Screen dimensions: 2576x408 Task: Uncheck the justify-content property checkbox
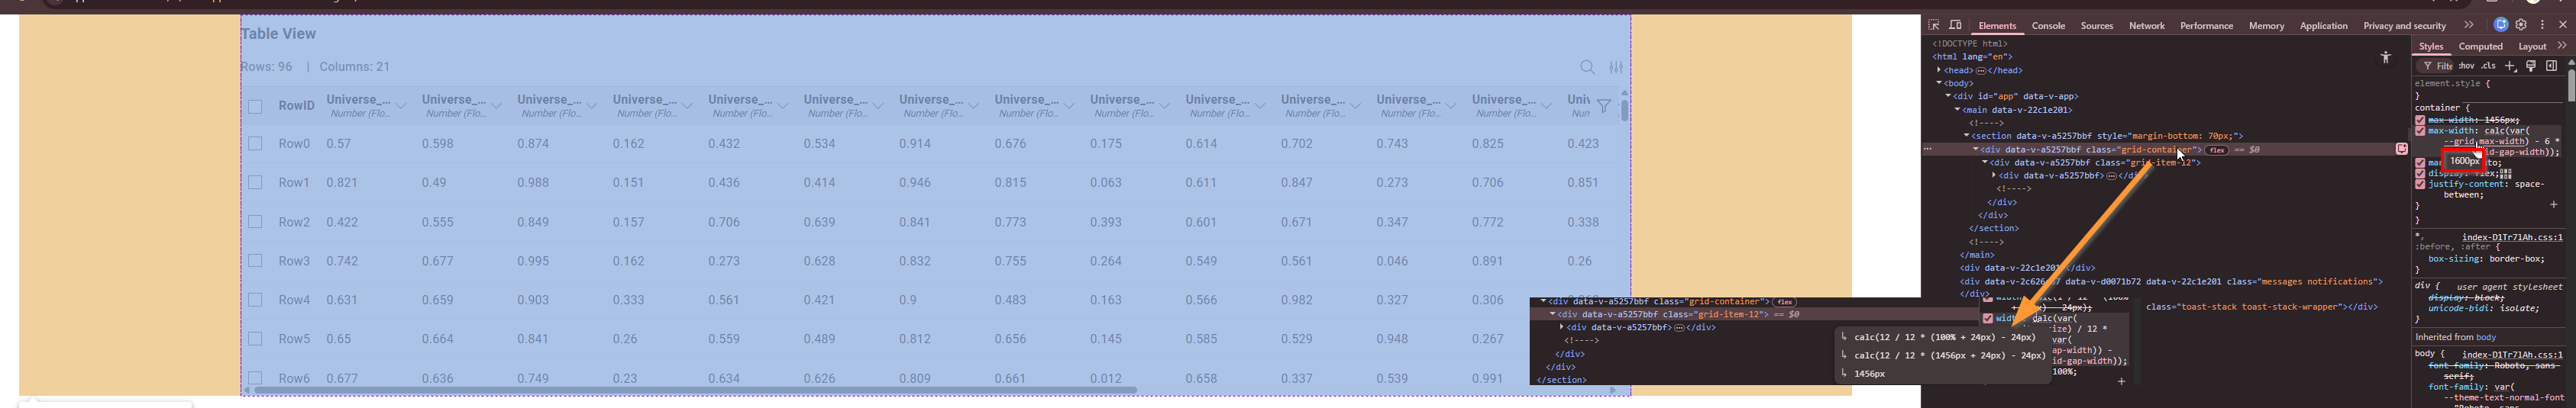(x=2420, y=185)
